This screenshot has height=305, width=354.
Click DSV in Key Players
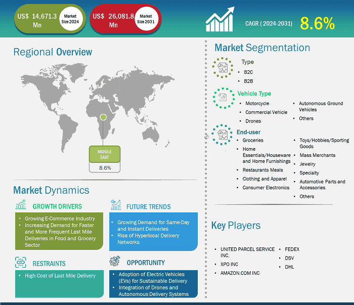tap(289, 258)
